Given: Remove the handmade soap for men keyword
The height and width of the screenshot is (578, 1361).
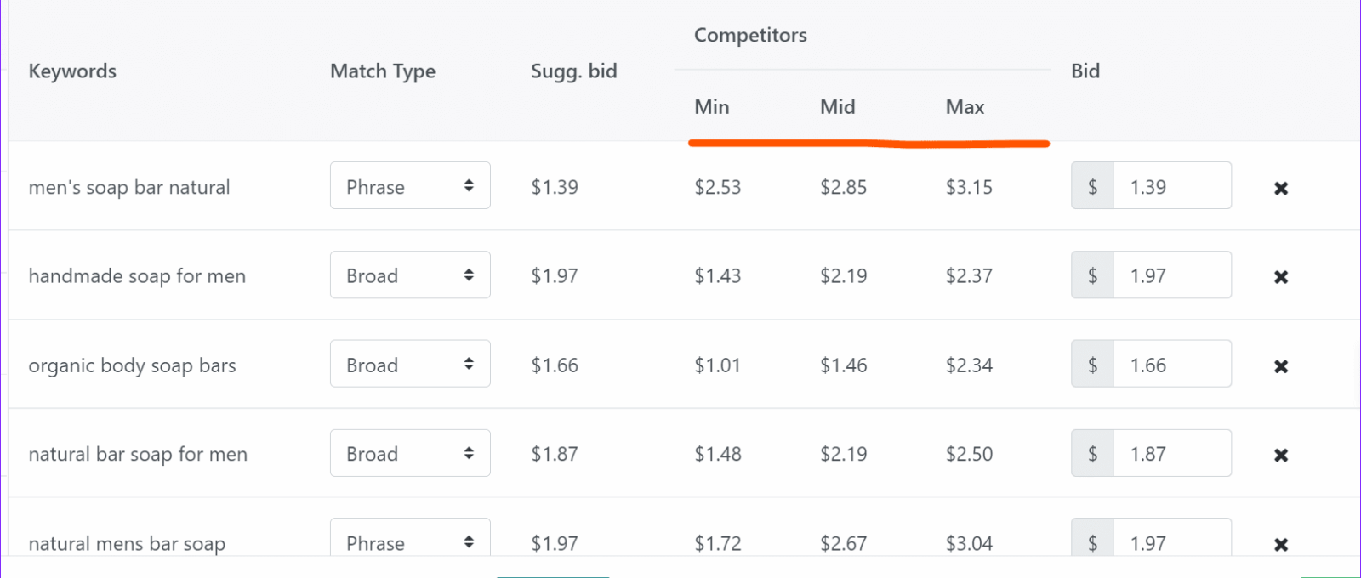Looking at the screenshot, I should tap(1281, 277).
